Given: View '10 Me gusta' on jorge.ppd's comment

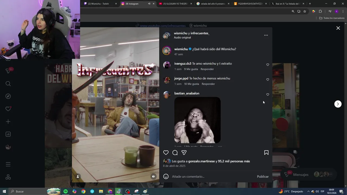Looking at the screenshot, I should point(191,84).
